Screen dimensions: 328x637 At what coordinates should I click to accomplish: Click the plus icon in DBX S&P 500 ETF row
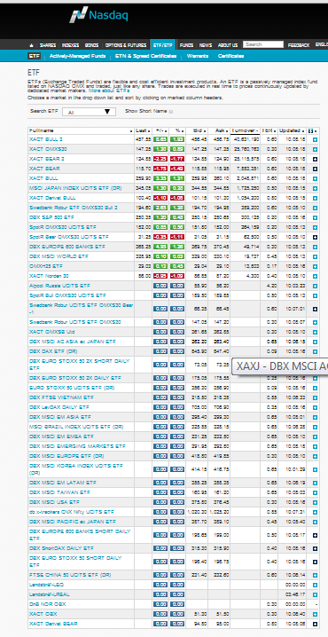pos(315,217)
